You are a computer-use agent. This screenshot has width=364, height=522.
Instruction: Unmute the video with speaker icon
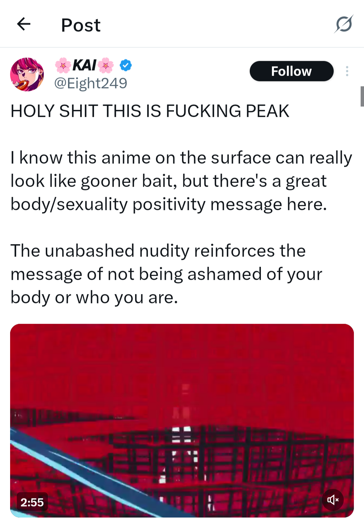[333, 500]
